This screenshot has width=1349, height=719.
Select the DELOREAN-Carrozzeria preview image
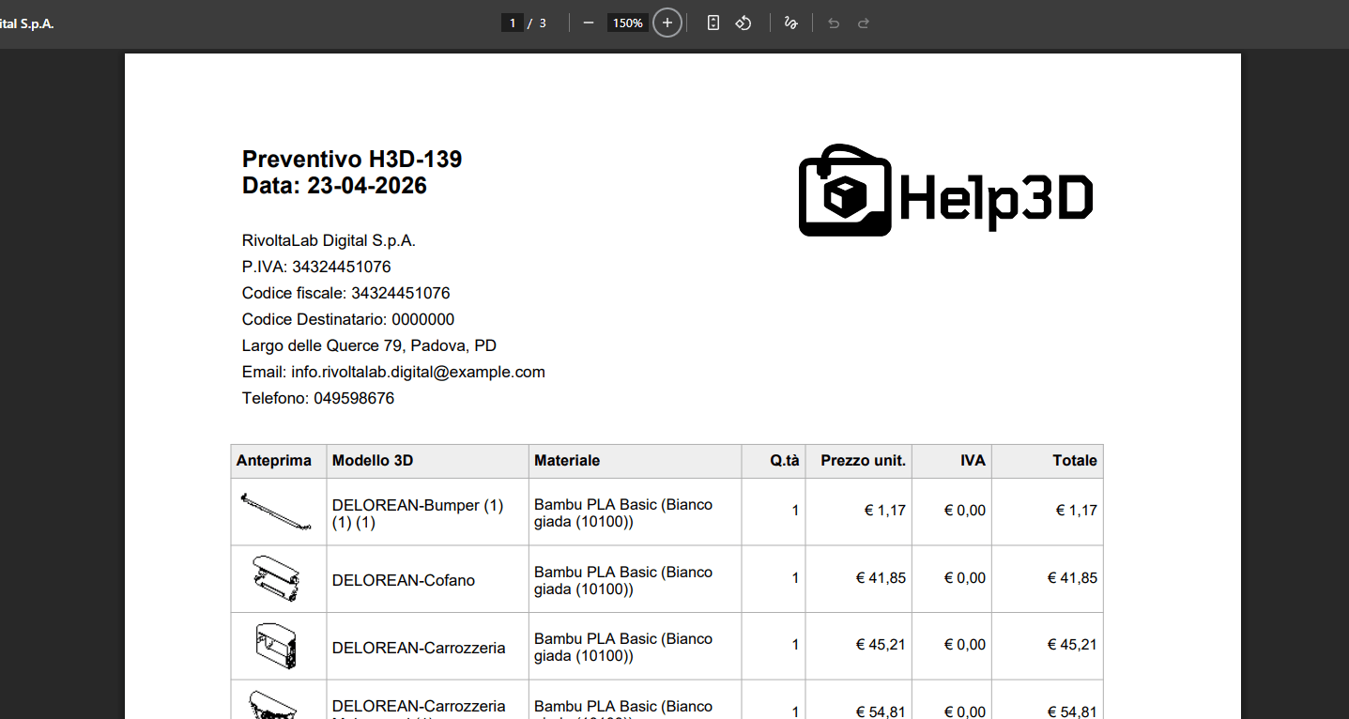pos(278,647)
